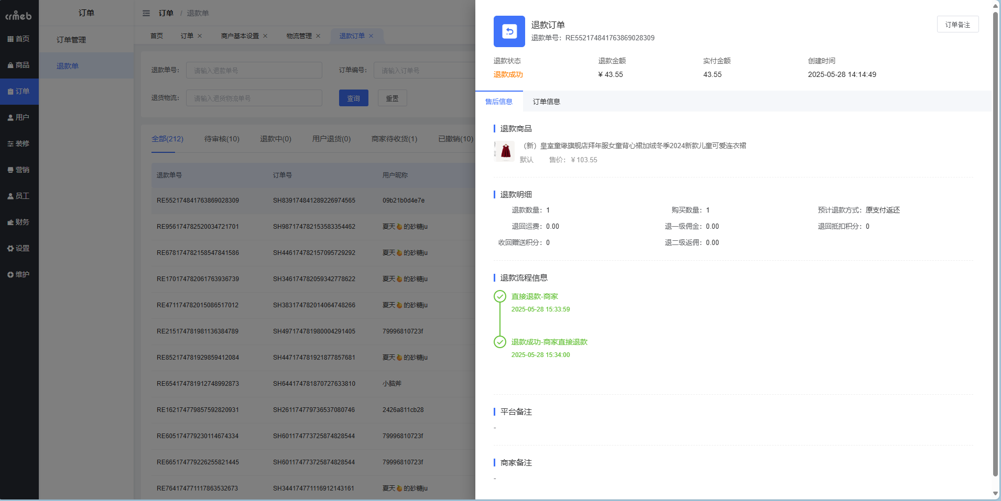Select the 用户 sidebar icon

coord(19,117)
